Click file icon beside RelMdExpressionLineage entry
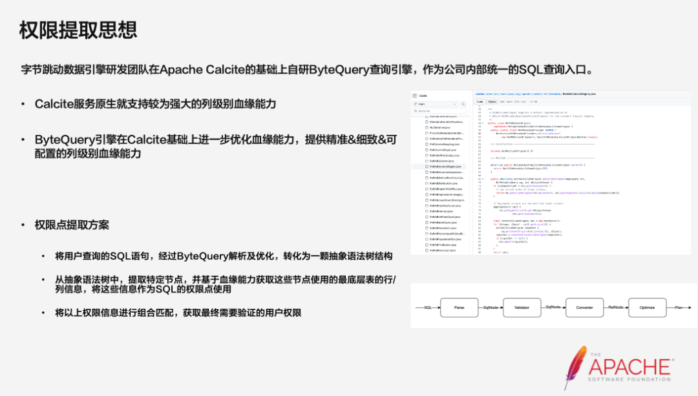Screen dimensions: 698x396 (x=427, y=194)
